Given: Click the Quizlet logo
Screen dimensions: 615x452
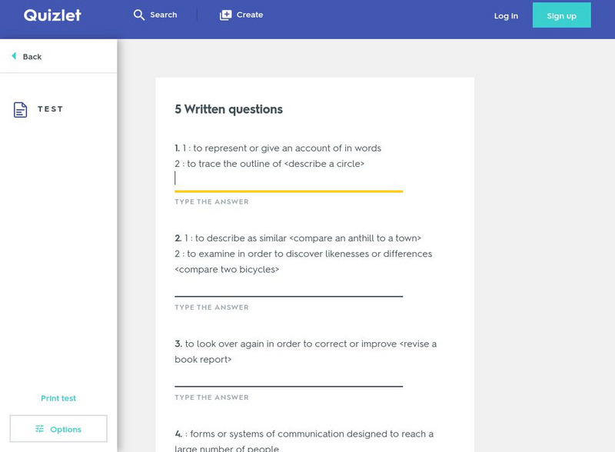Looking at the screenshot, I should tap(52, 15).
